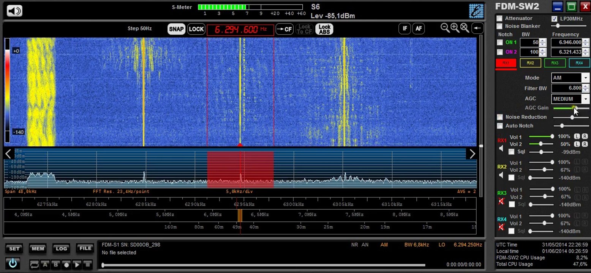
Task: Stop playback with the stop button
Action: 88,265
